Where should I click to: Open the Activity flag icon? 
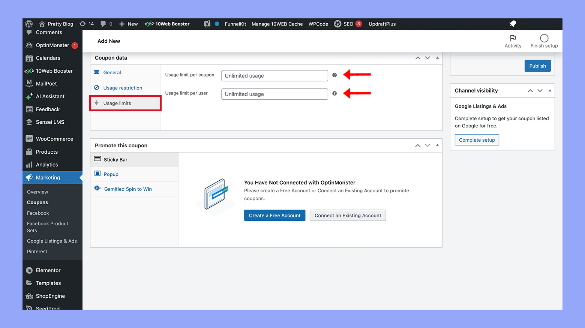point(513,39)
